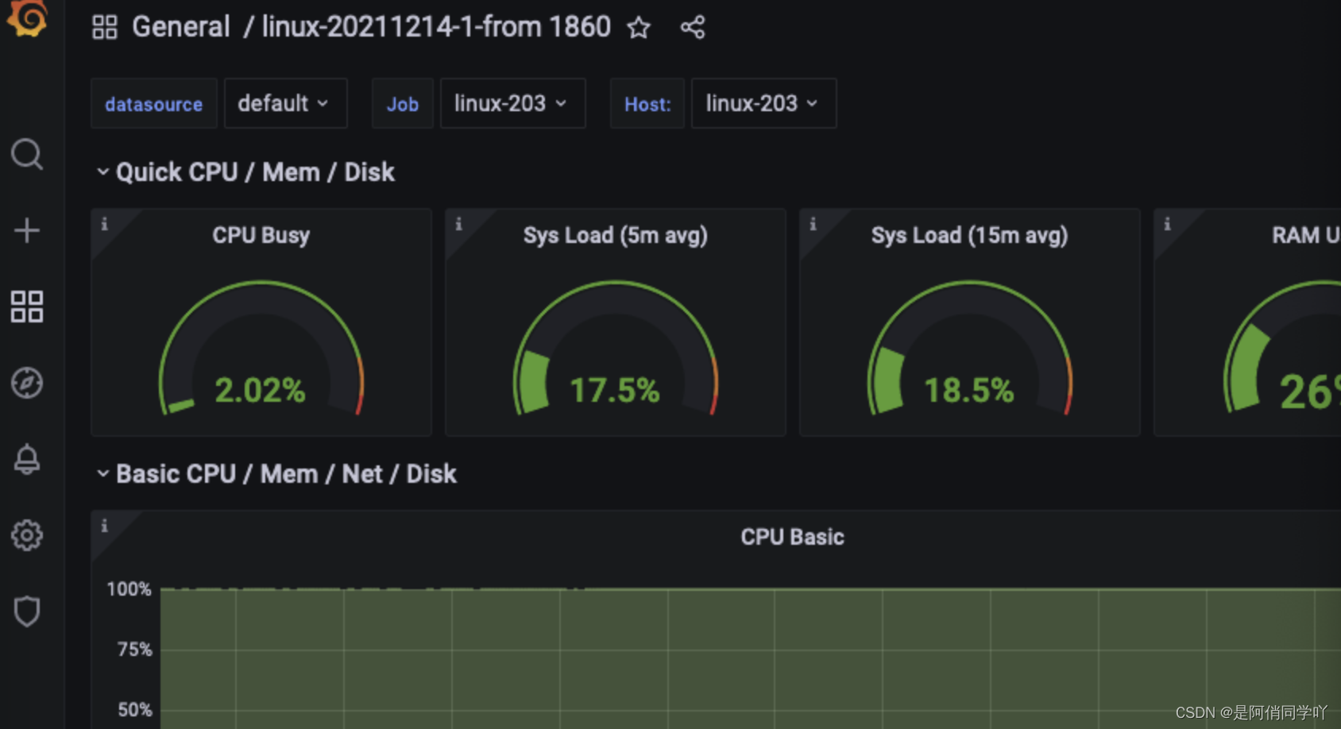Show info icon on Sys Load 15m panel
The height and width of the screenshot is (729, 1341).
pyautogui.click(x=813, y=225)
